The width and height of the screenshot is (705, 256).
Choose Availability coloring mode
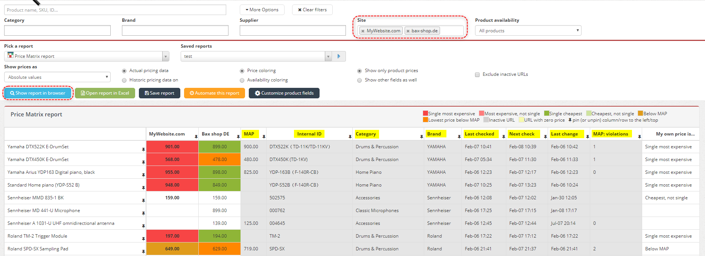click(x=242, y=80)
